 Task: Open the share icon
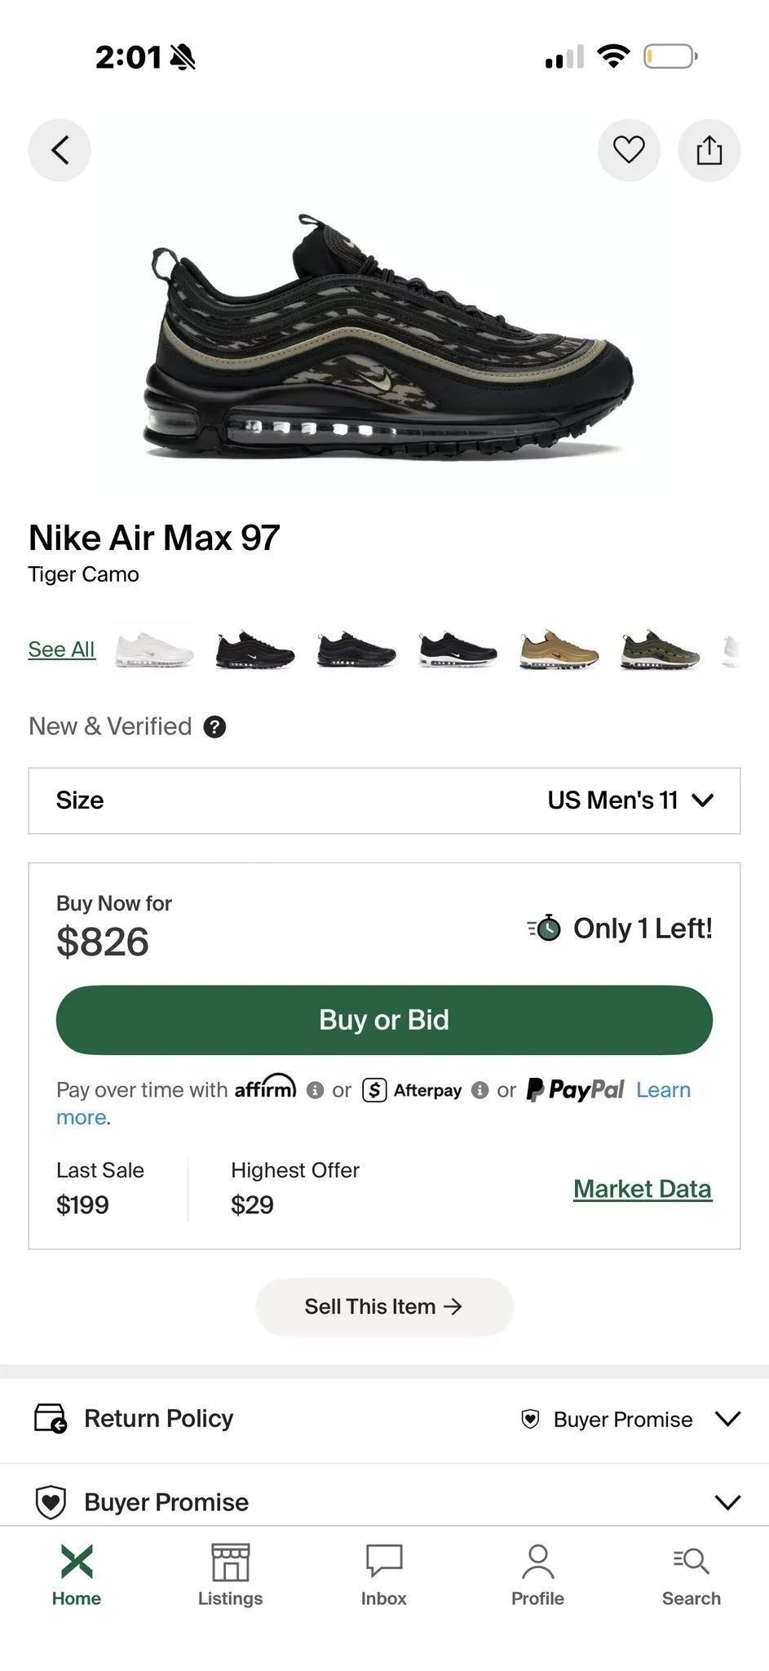709,150
